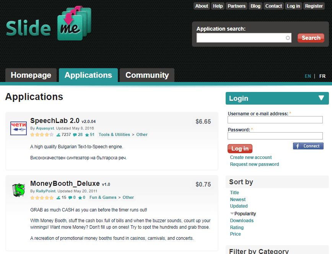This screenshot has height=254, width=332.
Task: Click 'Updated May 8, 2016' text
Action: point(75,128)
